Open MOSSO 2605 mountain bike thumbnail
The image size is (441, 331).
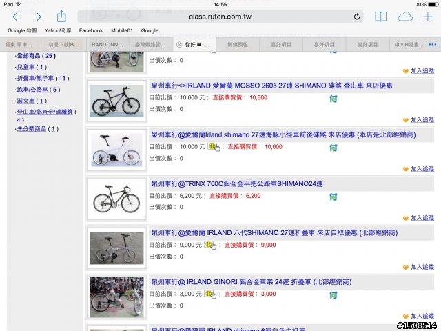tap(116, 101)
